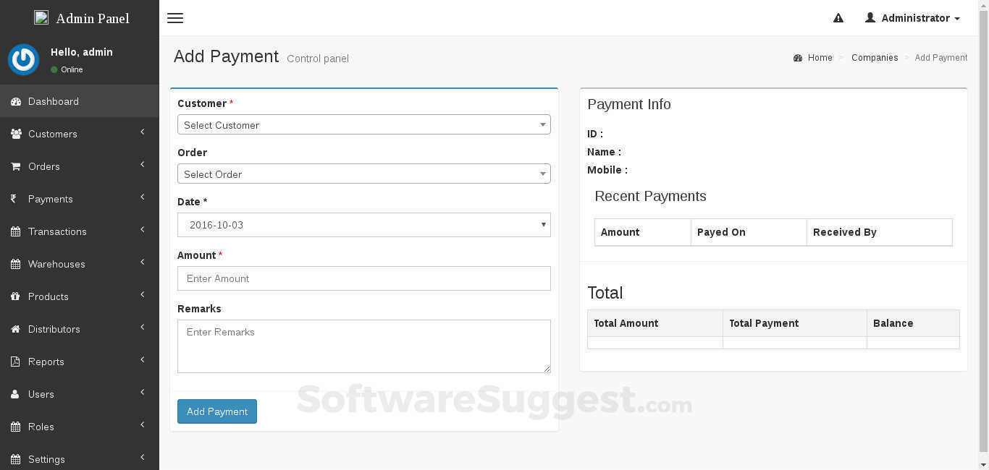
Task: Open the Select Customer dropdown
Action: coord(363,125)
